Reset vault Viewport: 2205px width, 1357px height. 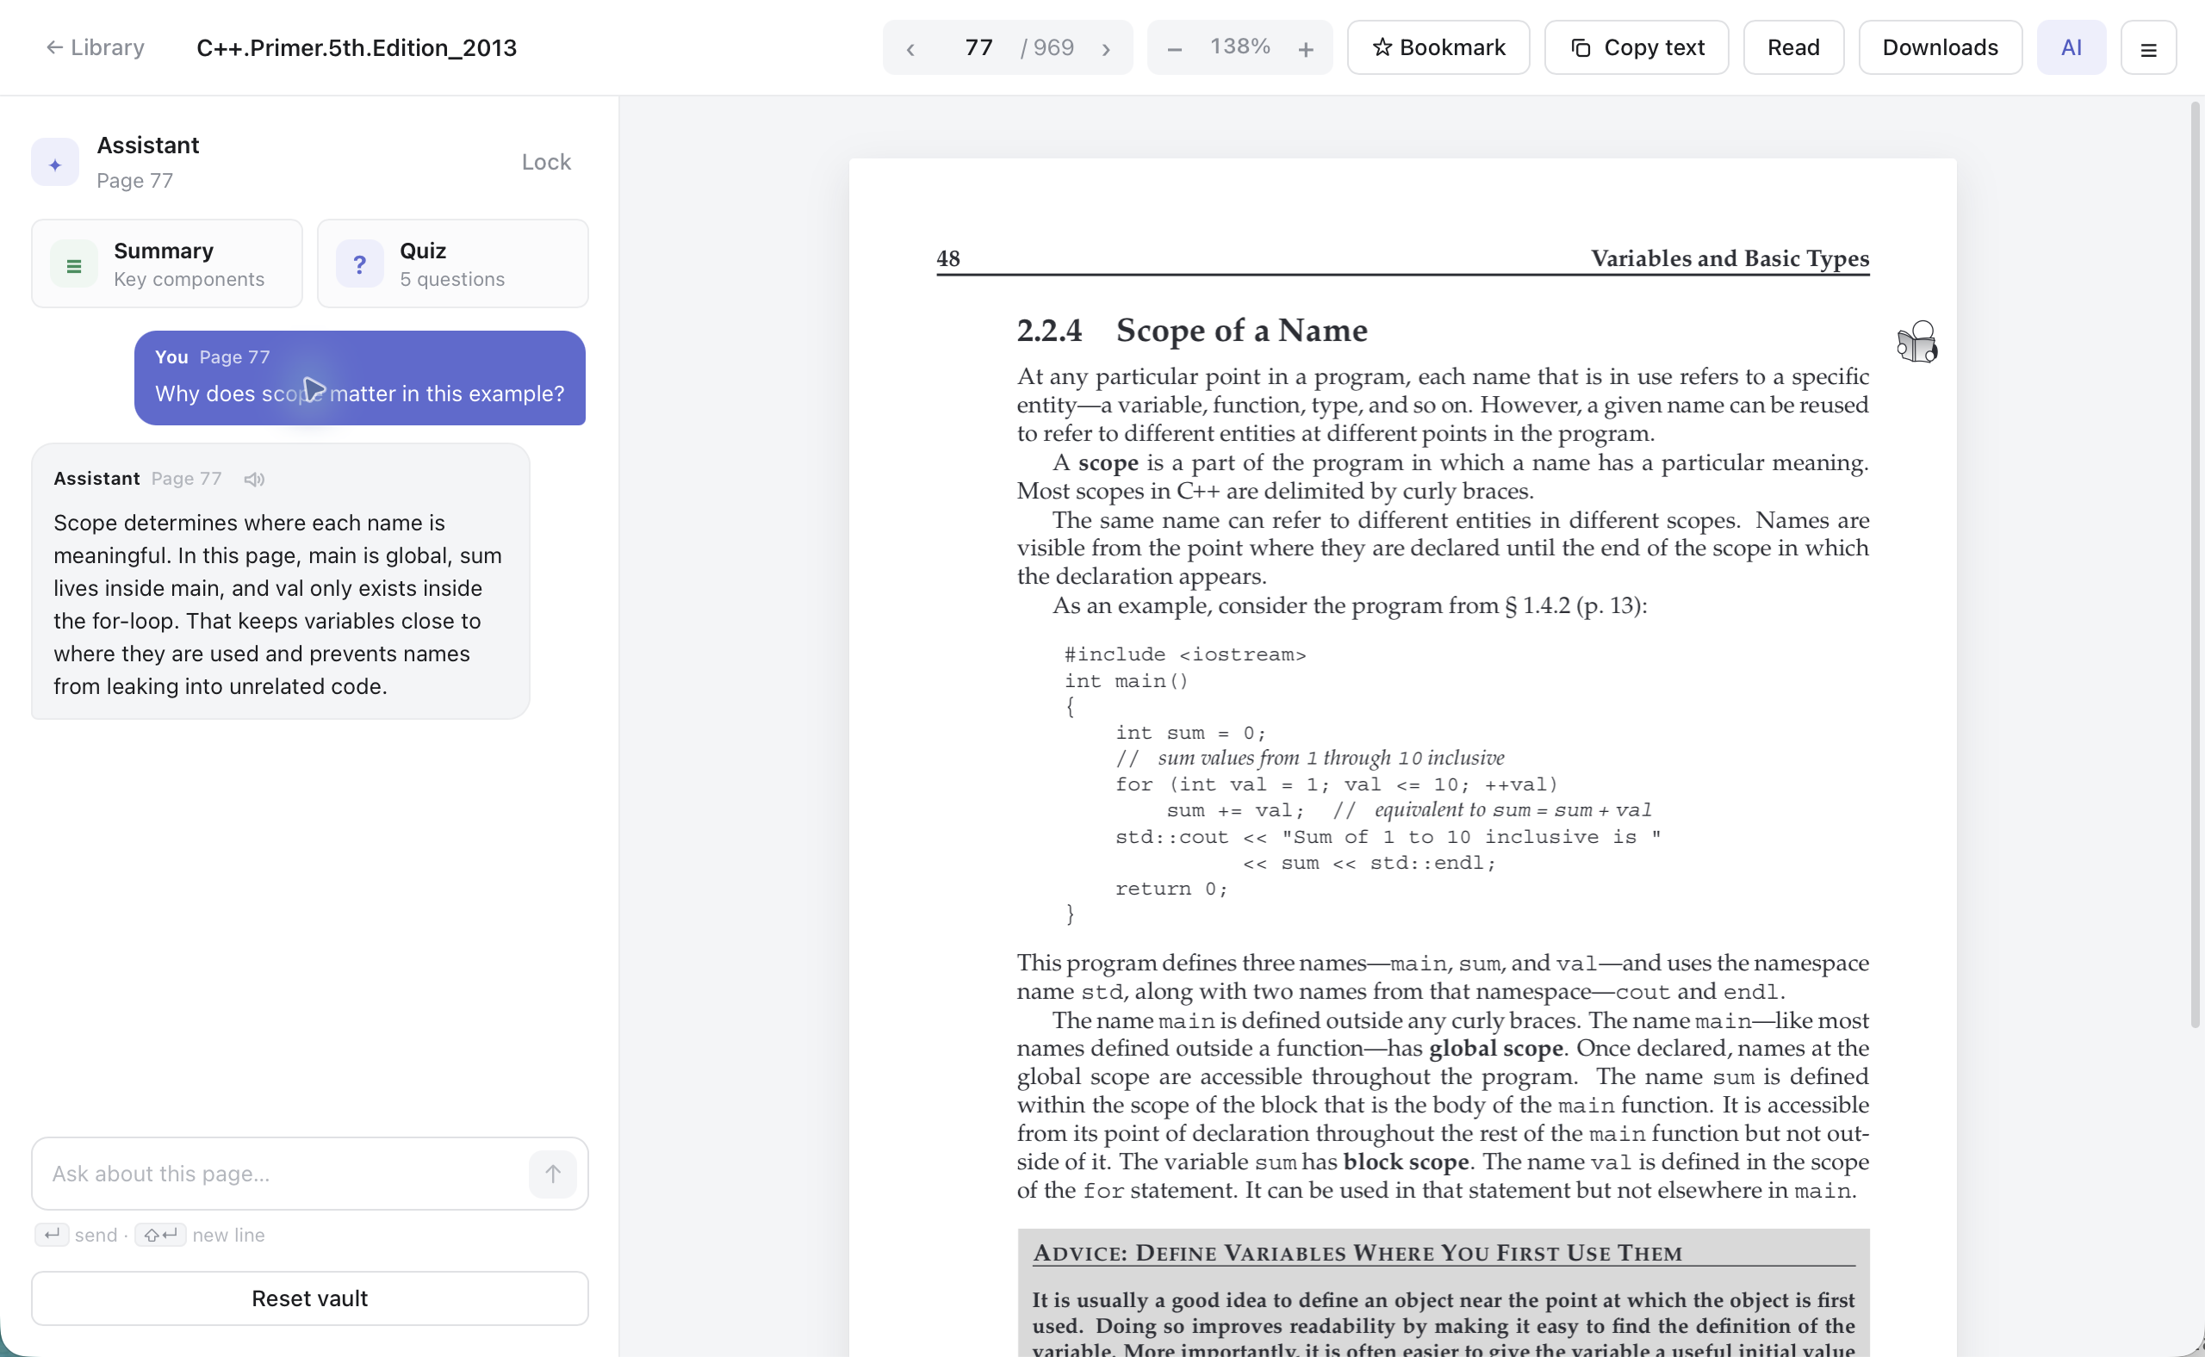[x=310, y=1298]
